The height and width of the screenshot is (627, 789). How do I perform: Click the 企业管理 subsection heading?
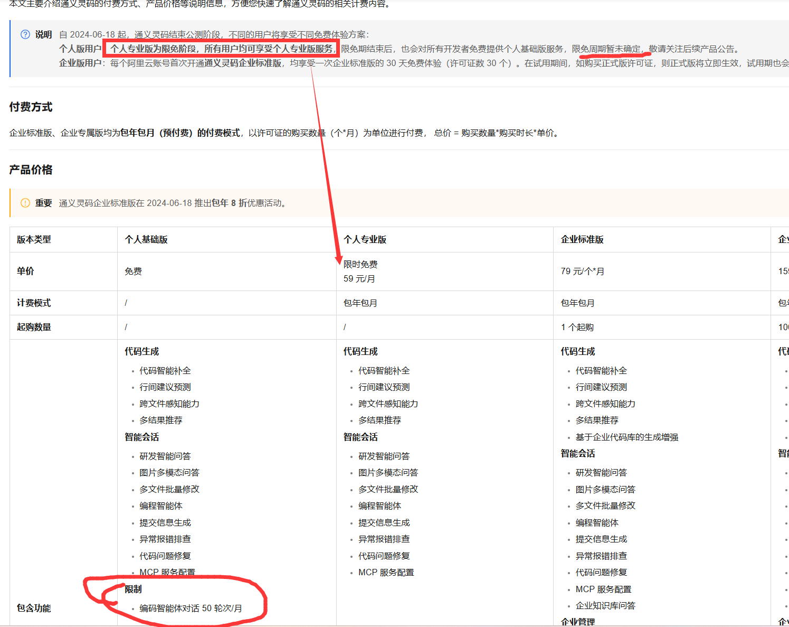(x=578, y=622)
